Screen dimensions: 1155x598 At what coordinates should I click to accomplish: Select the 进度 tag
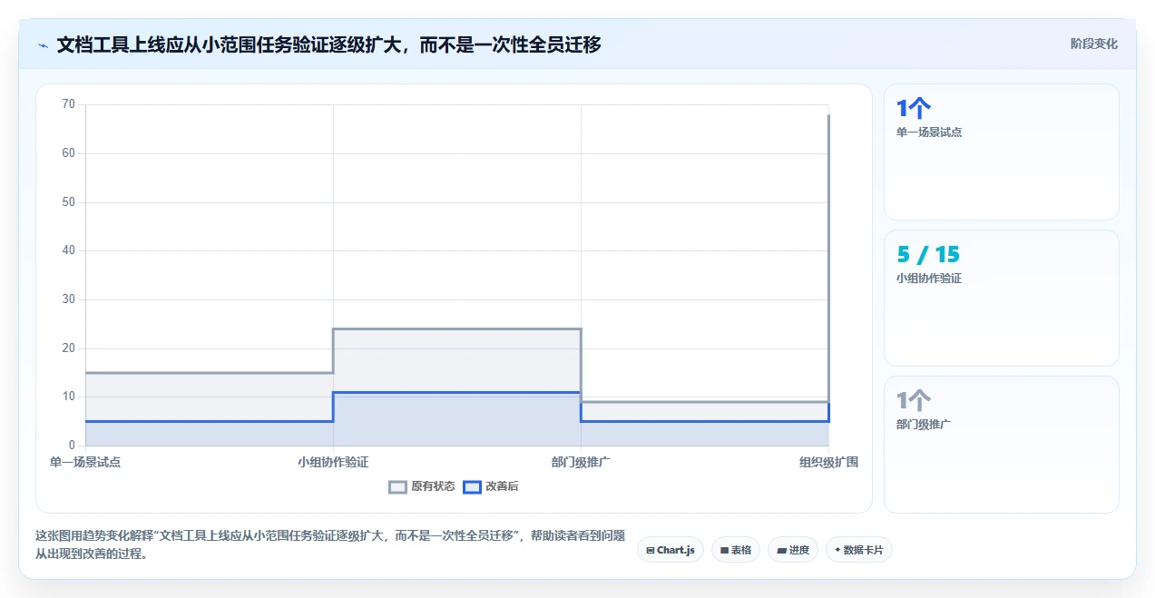click(793, 550)
